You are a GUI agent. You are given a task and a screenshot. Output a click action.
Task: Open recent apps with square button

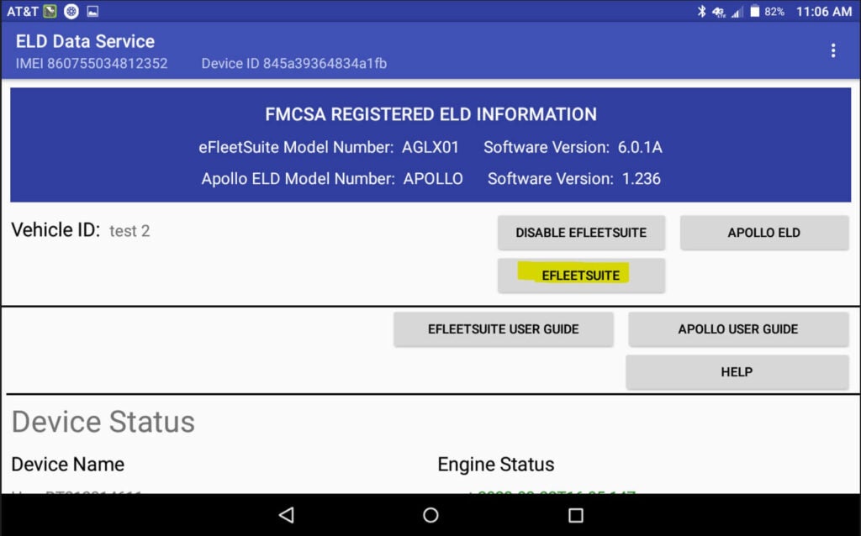[576, 515]
